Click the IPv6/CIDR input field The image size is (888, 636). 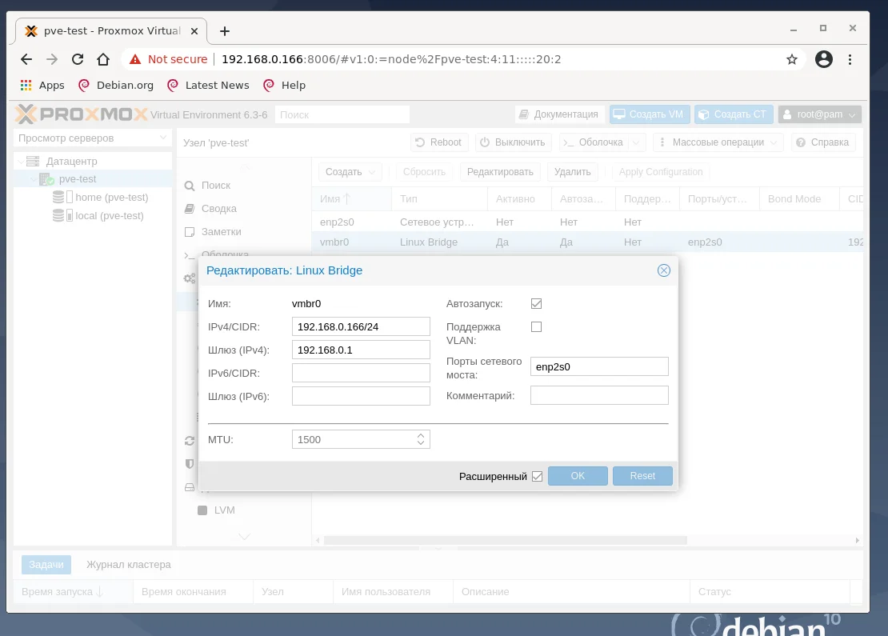click(361, 372)
